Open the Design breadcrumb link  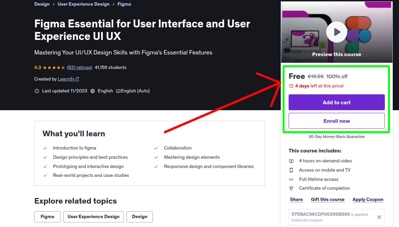click(x=42, y=4)
